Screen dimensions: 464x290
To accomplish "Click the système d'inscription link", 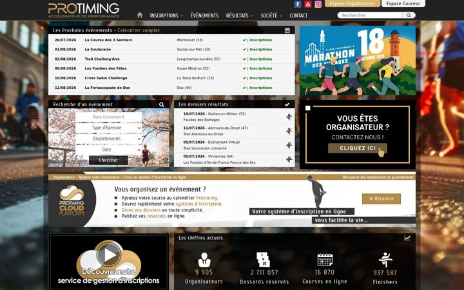I will click(x=198, y=204).
